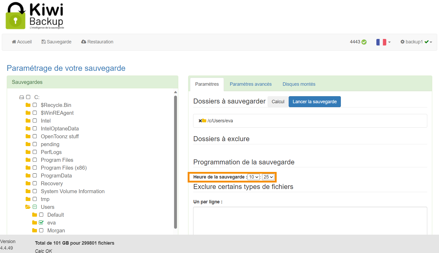Image resolution: width=439 pixels, height=253 pixels.
Task: Click the IntelOptaneData folder icon
Action: click(28, 129)
